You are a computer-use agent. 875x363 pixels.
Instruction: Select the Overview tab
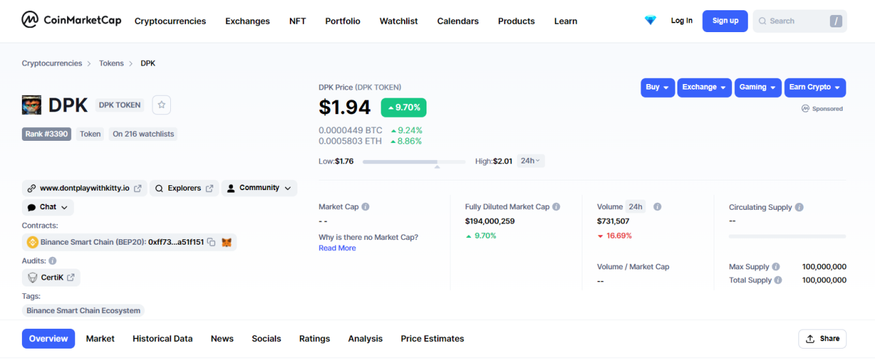pyautogui.click(x=49, y=338)
